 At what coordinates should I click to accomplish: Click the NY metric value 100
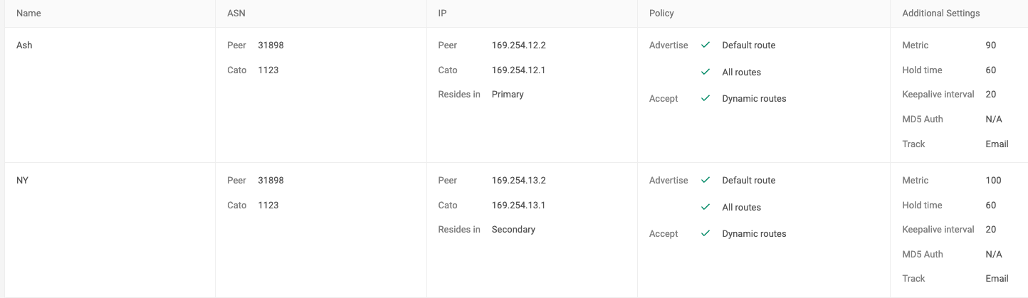coord(993,180)
